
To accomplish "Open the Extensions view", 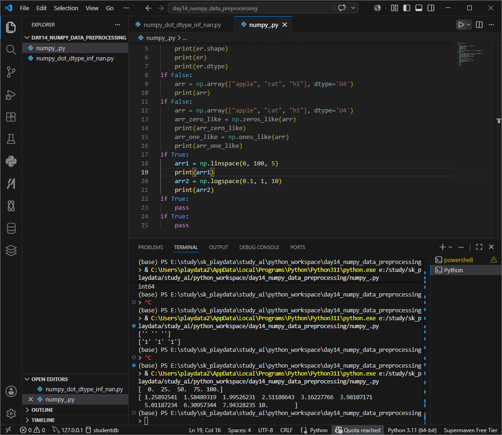I will click(x=11, y=117).
